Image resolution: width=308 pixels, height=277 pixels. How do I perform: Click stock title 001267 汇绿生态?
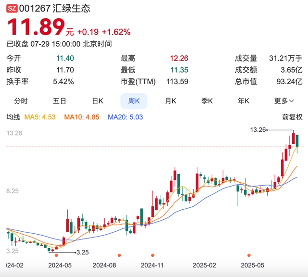(55, 9)
